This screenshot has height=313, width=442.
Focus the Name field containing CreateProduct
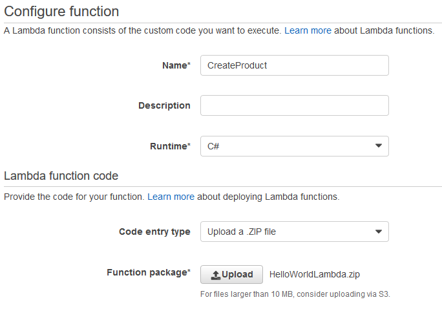coord(295,65)
